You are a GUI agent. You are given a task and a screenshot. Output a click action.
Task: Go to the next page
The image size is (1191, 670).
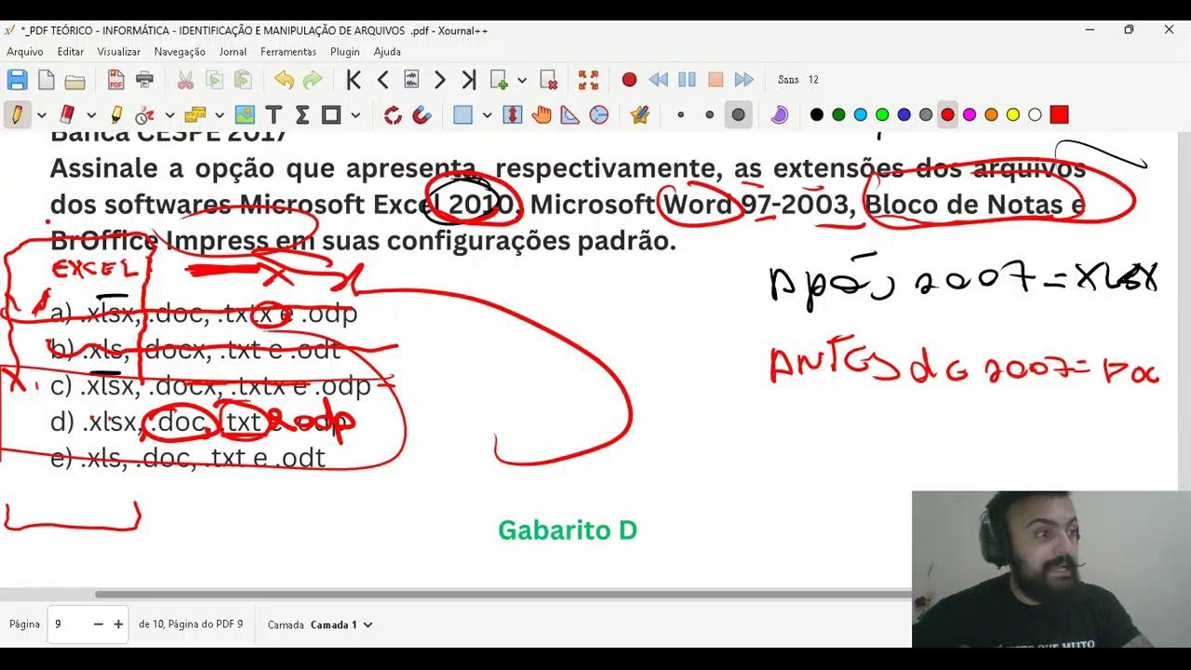(440, 80)
